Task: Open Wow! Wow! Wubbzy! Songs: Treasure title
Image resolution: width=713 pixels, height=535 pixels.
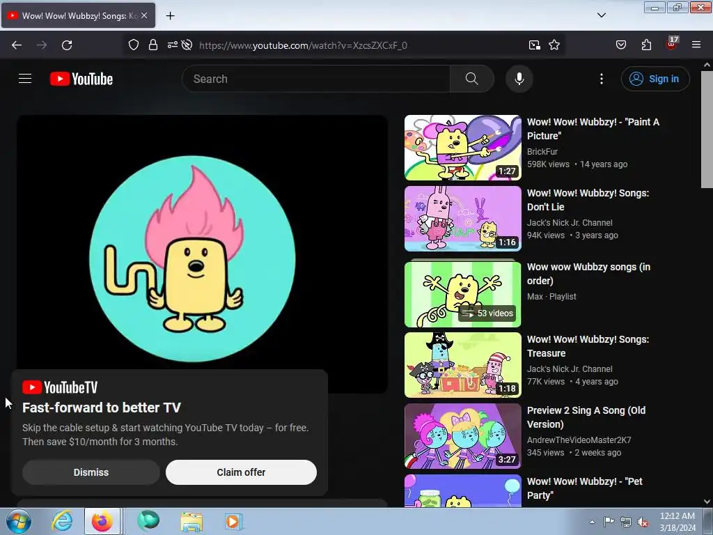Action: coord(588,346)
